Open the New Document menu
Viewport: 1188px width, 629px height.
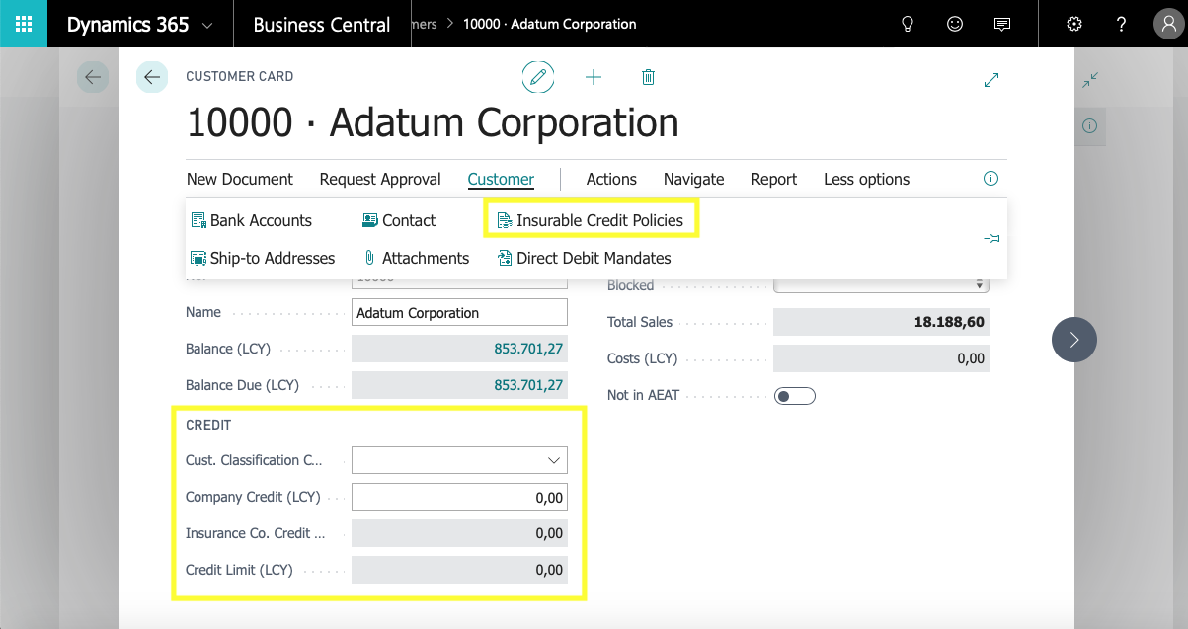coord(240,179)
